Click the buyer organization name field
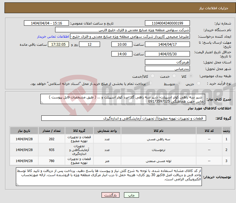The width and height of the screenshot is (236, 203). (x=122, y=30)
